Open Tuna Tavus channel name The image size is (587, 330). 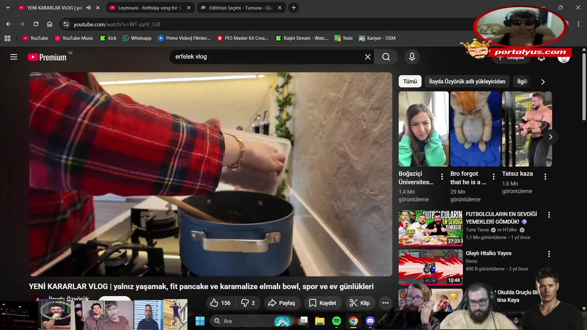(x=477, y=230)
